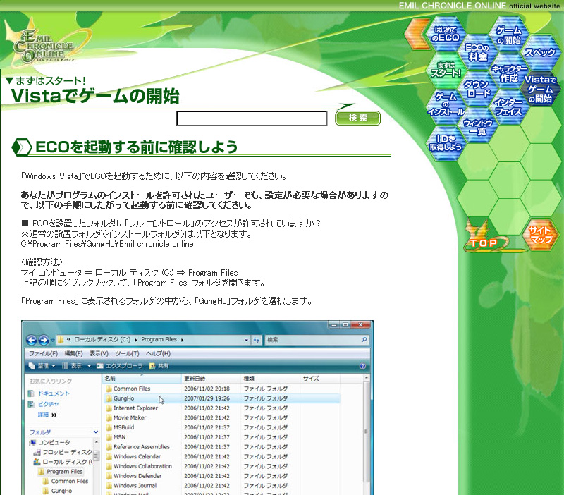The image size is (564, 495).
Task: Open the IDを取得しよう hexagon
Action: (x=446, y=142)
